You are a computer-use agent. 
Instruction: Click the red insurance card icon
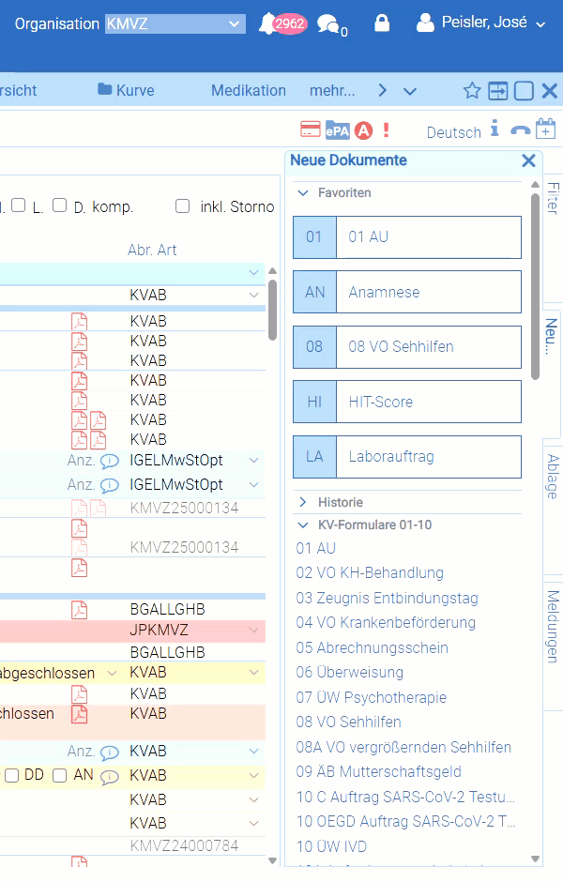pos(310,129)
